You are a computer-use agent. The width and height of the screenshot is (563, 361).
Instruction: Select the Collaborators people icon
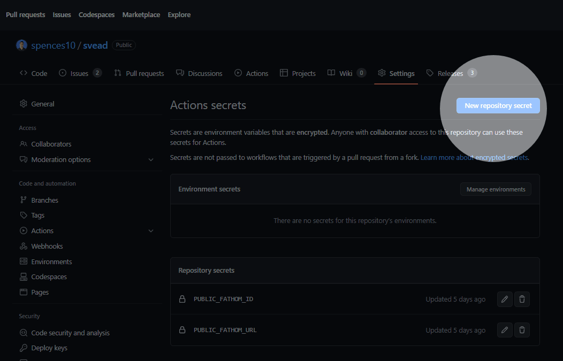point(24,143)
